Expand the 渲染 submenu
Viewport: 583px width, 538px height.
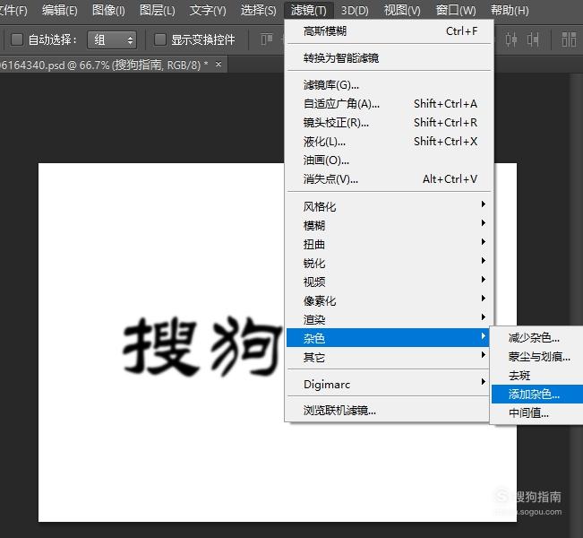click(x=390, y=319)
